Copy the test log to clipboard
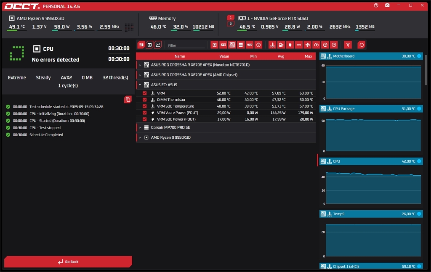The width and height of the screenshot is (431, 272). (x=128, y=99)
